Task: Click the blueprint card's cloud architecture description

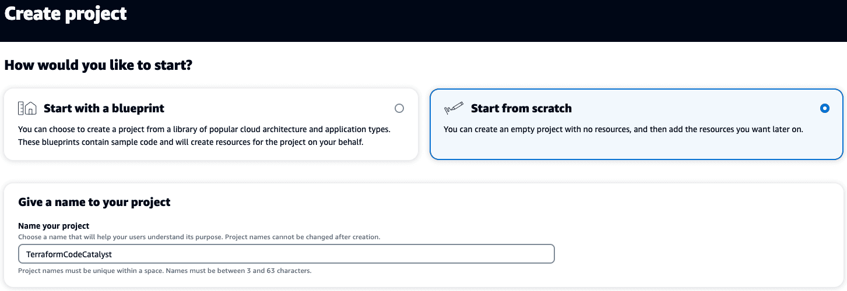Action: pos(204,129)
